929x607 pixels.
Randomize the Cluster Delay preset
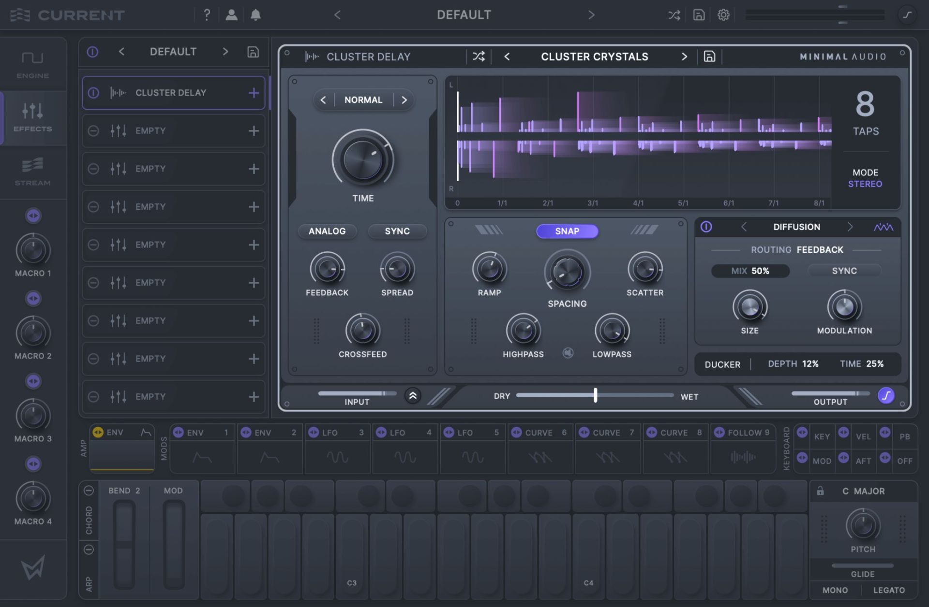point(479,57)
